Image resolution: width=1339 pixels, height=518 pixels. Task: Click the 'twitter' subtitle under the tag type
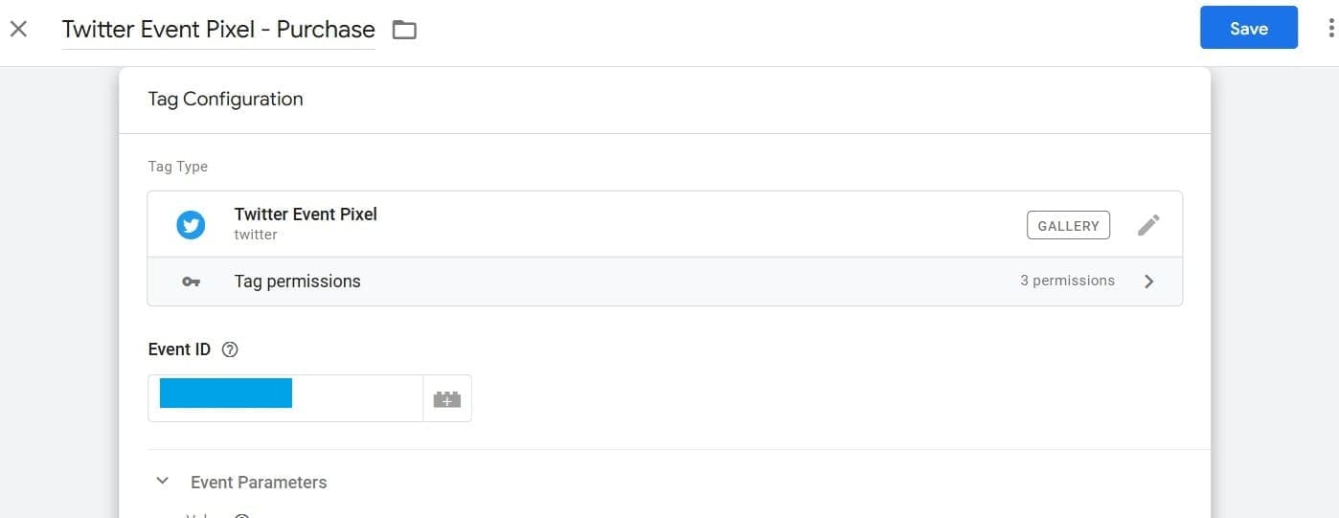point(256,235)
